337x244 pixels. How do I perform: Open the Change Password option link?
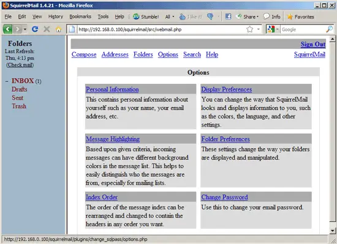(224, 197)
